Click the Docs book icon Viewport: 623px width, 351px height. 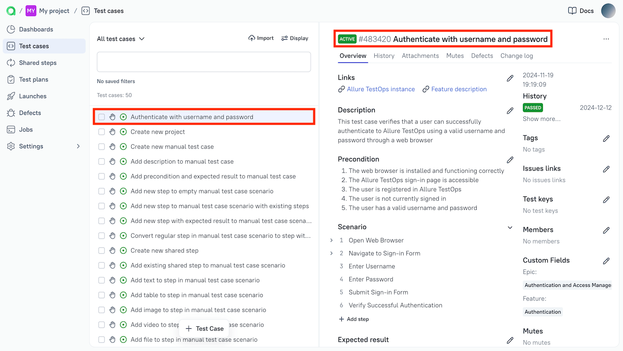[x=572, y=11]
